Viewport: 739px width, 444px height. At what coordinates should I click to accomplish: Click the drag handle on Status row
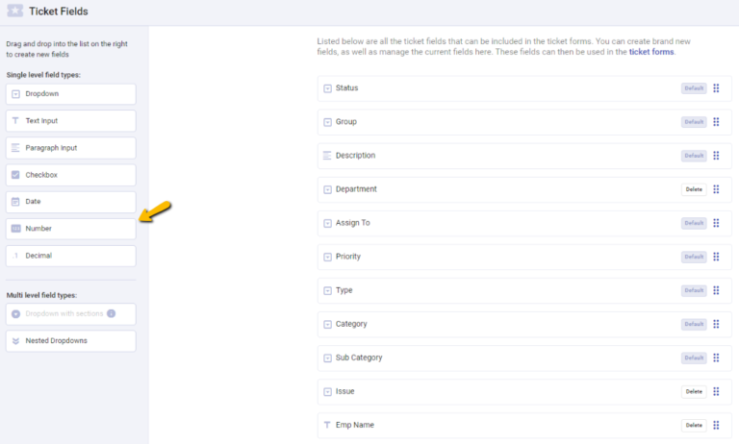click(716, 88)
